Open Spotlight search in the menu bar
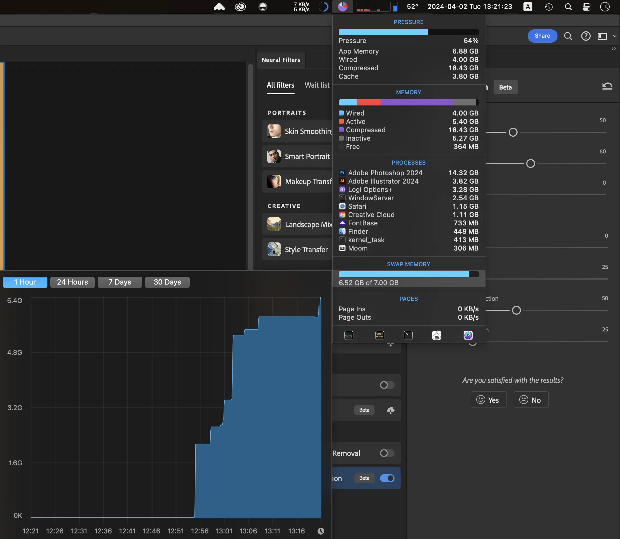The width and height of the screenshot is (620, 539). (568, 7)
